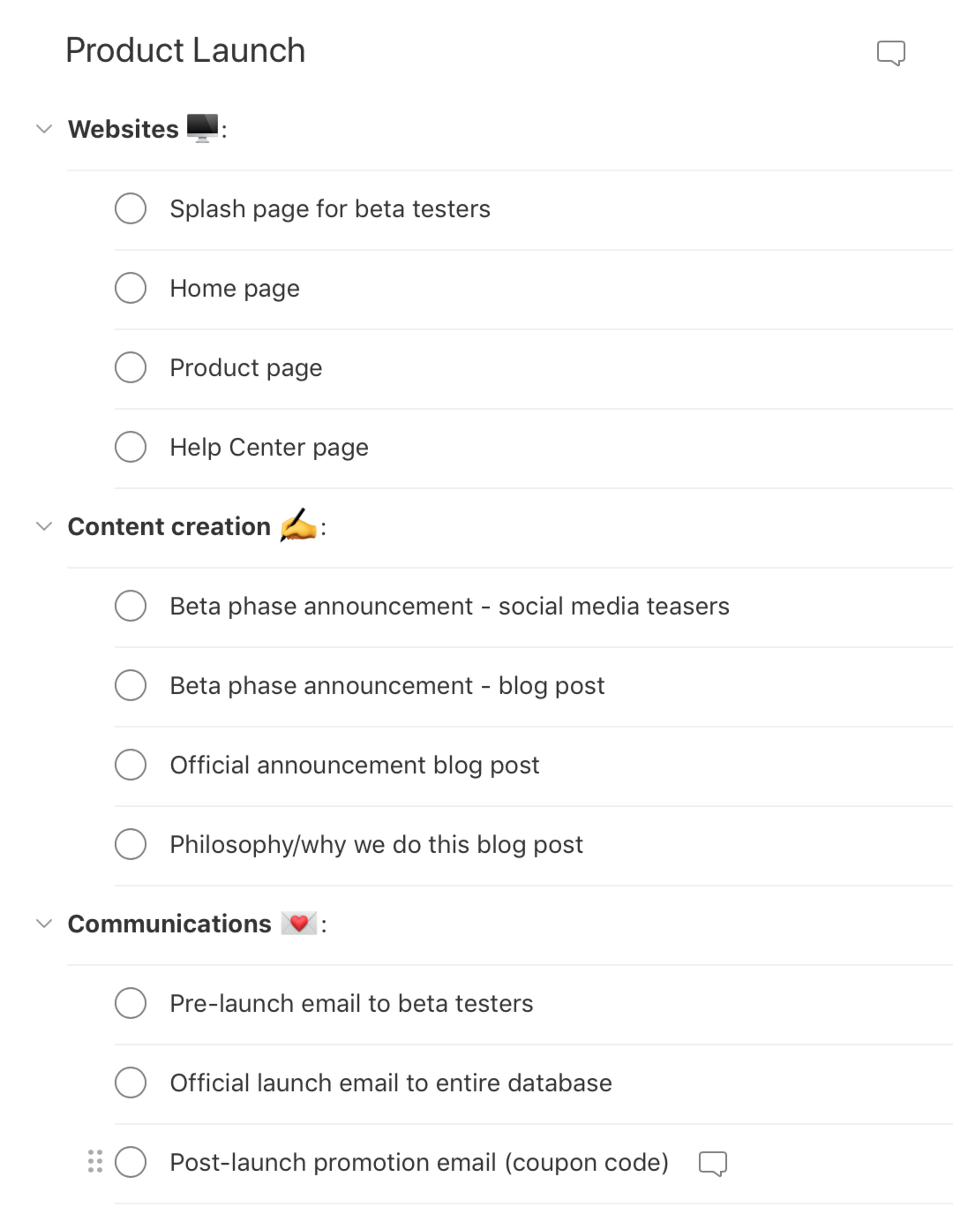Complete the Splash page for beta testers task
This screenshot has height=1222, width=953.
click(130, 209)
